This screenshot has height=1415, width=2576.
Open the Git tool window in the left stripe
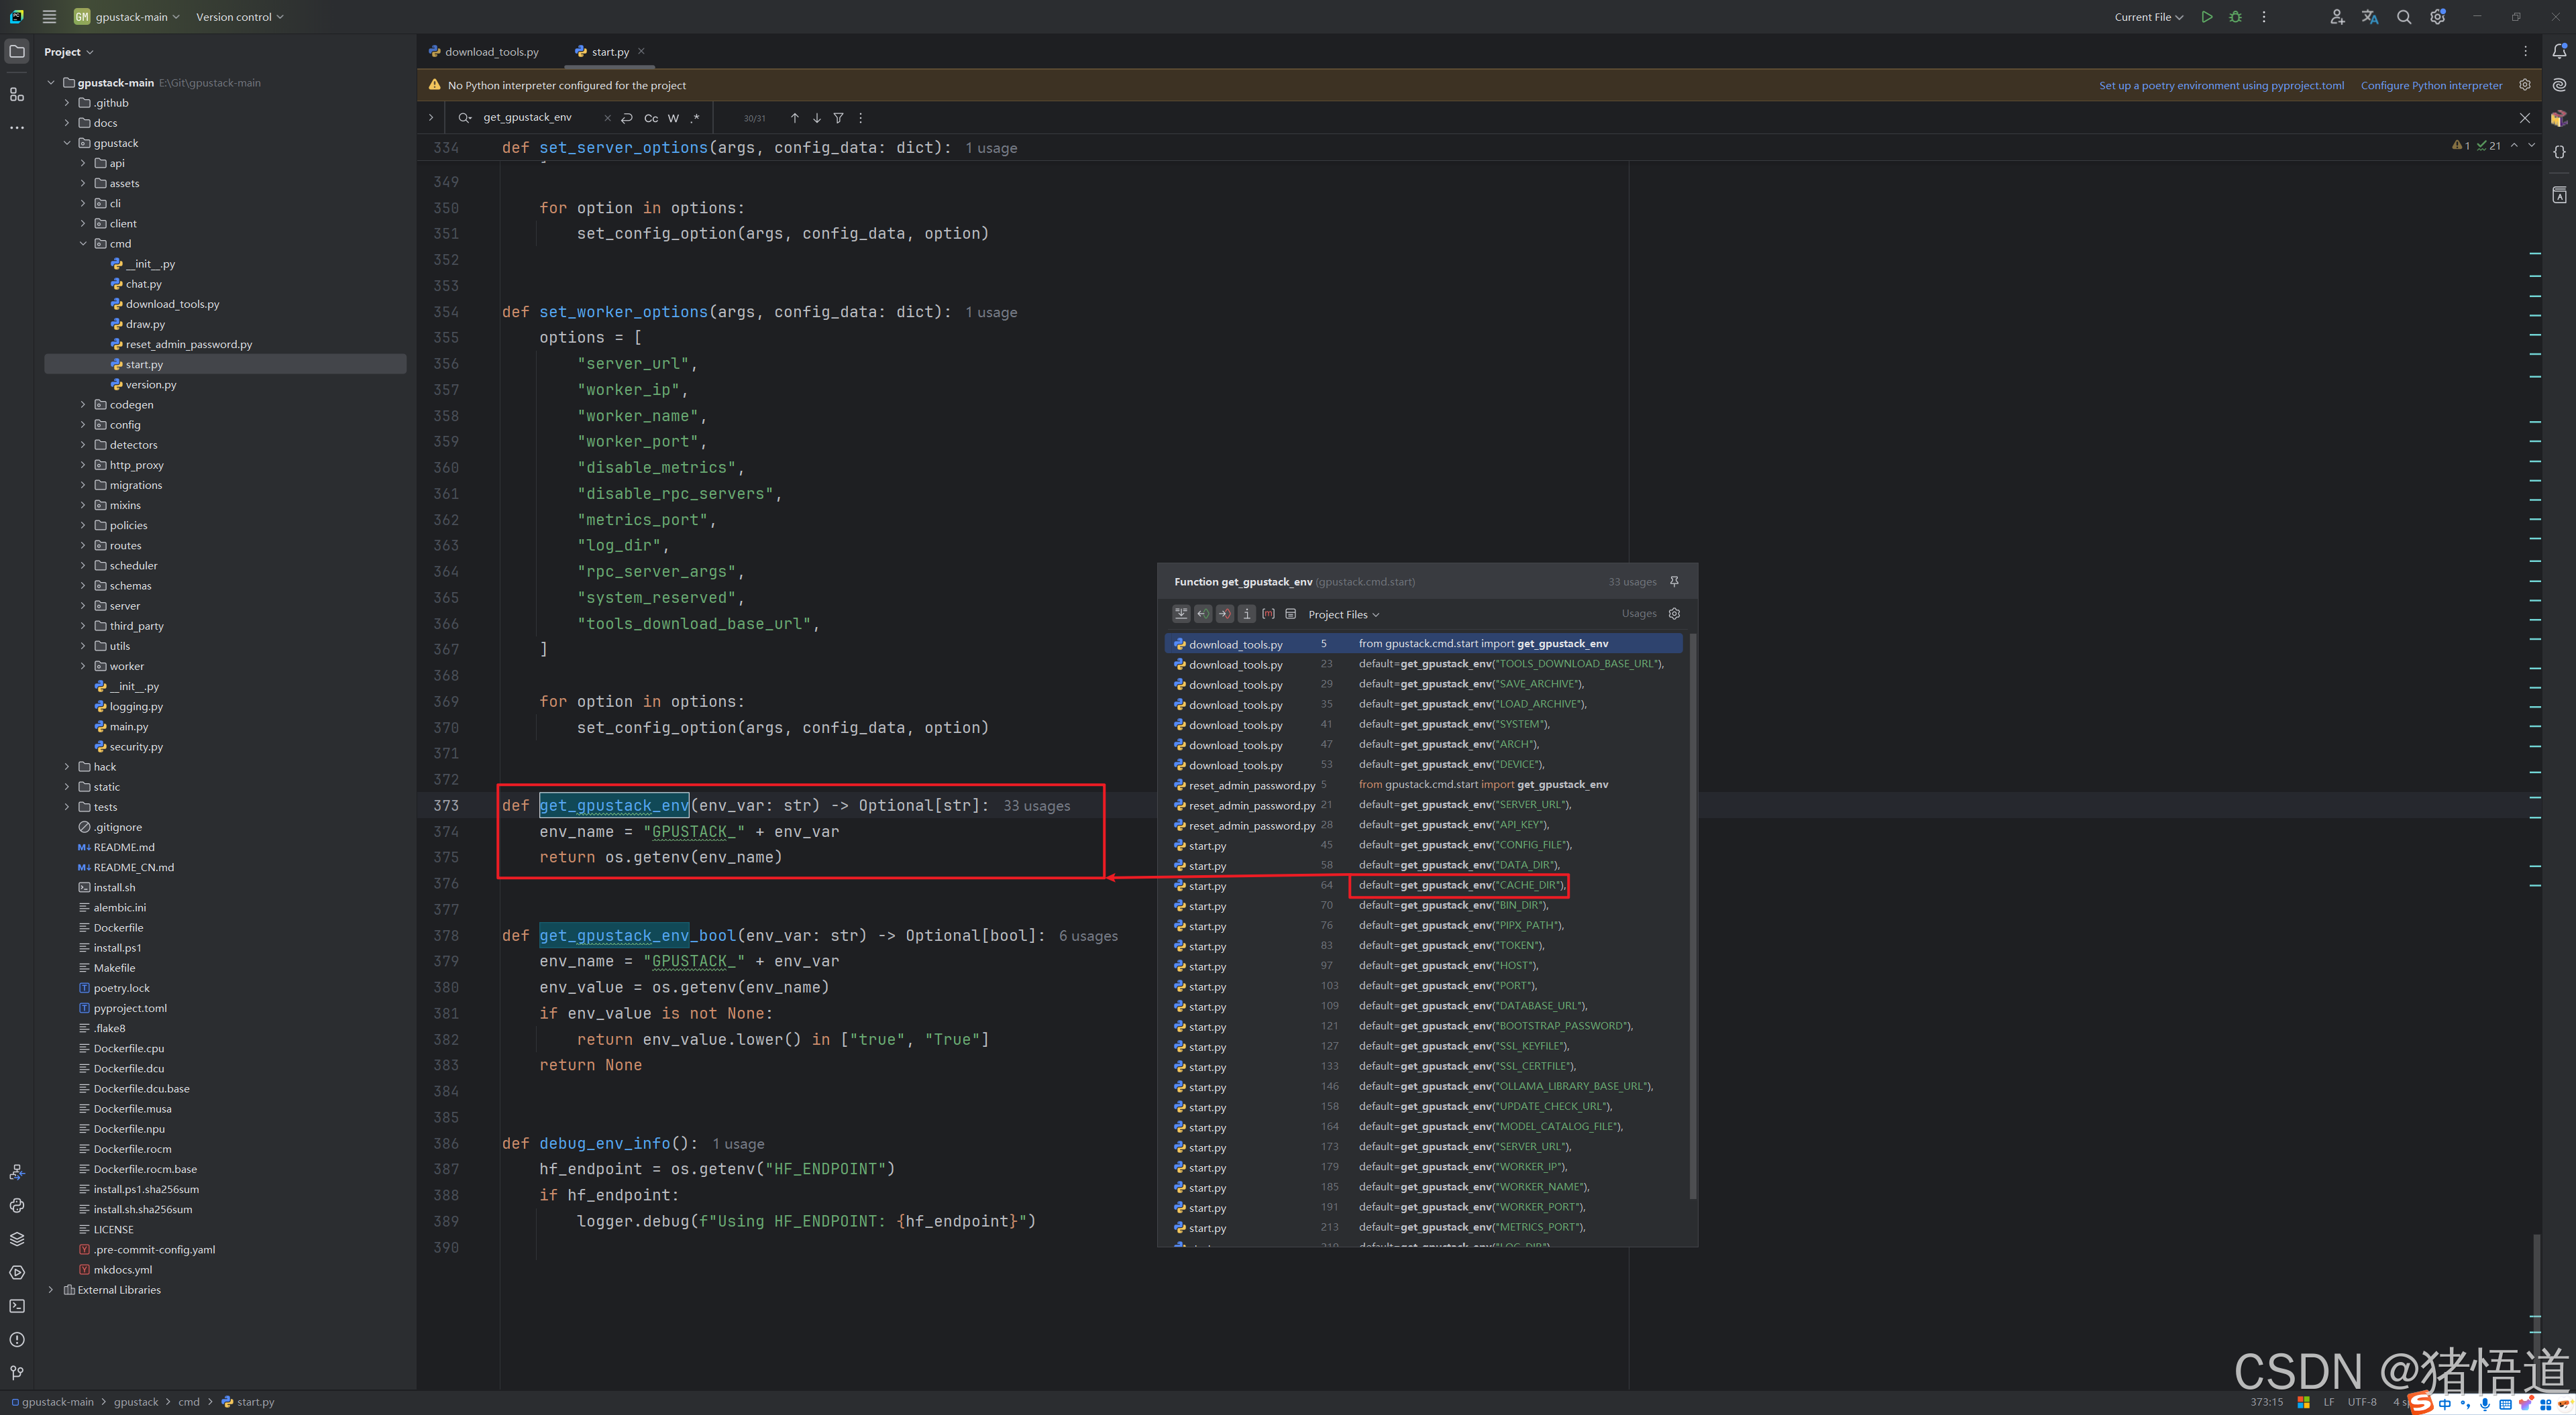click(x=17, y=1373)
